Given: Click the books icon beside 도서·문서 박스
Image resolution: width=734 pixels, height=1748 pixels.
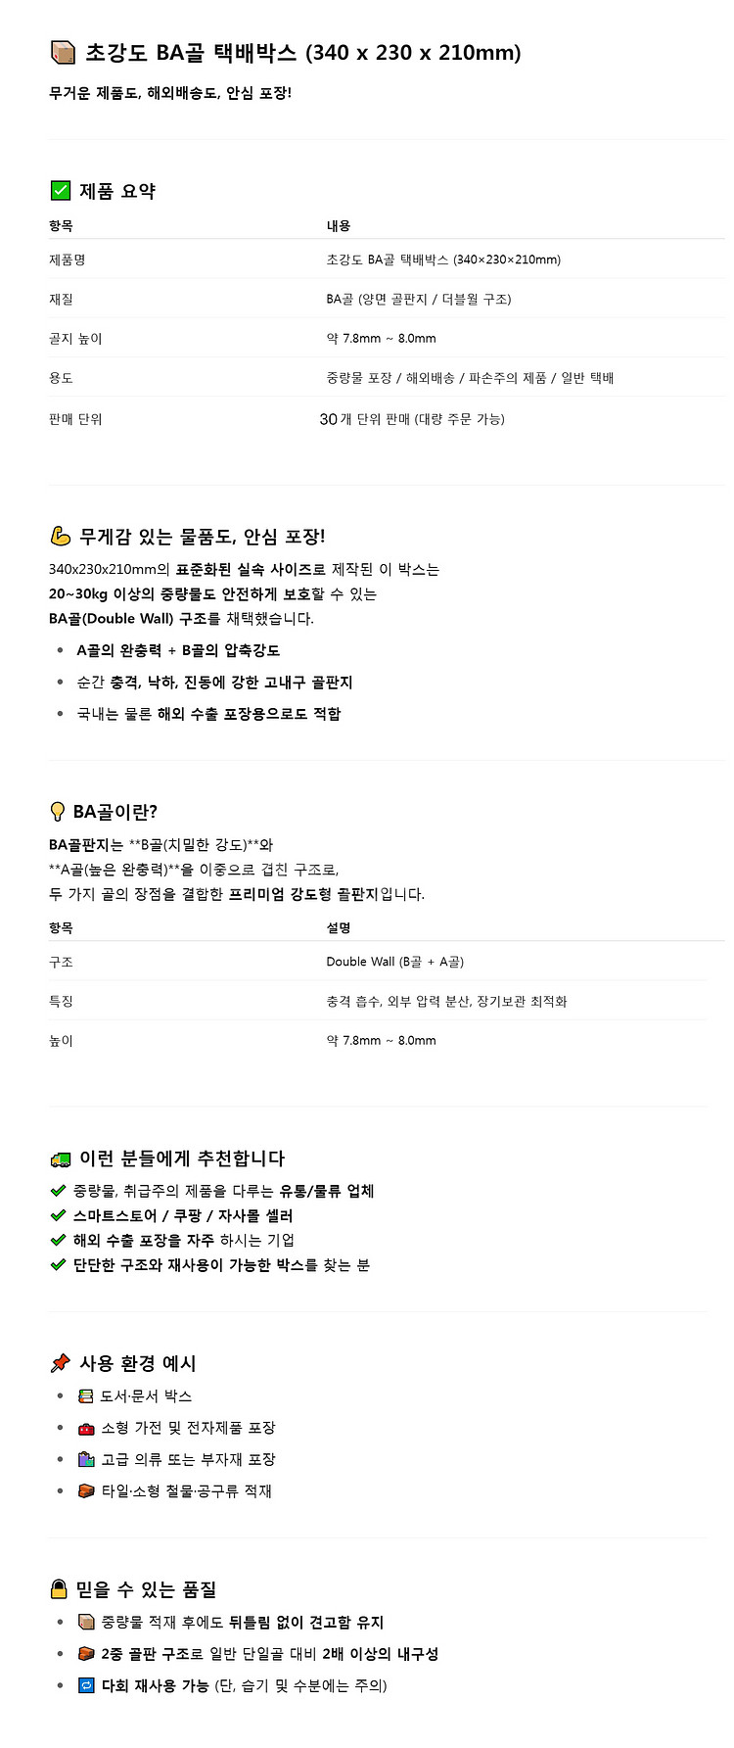Looking at the screenshot, I should [86, 1395].
